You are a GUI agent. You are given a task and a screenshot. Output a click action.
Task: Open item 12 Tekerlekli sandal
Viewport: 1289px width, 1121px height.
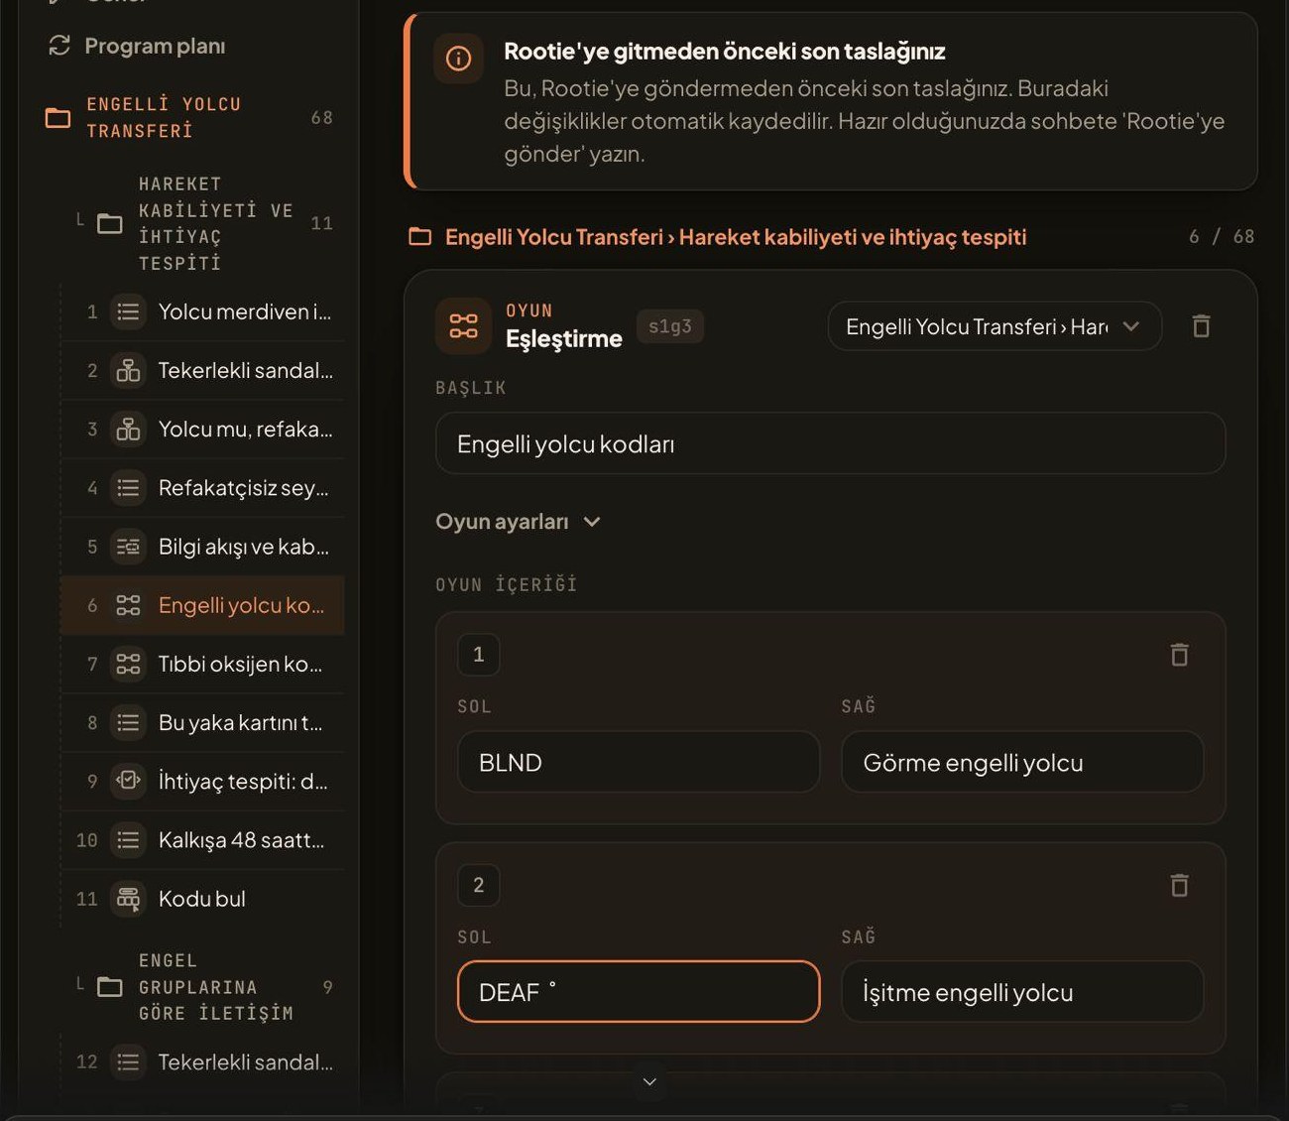203,1061
